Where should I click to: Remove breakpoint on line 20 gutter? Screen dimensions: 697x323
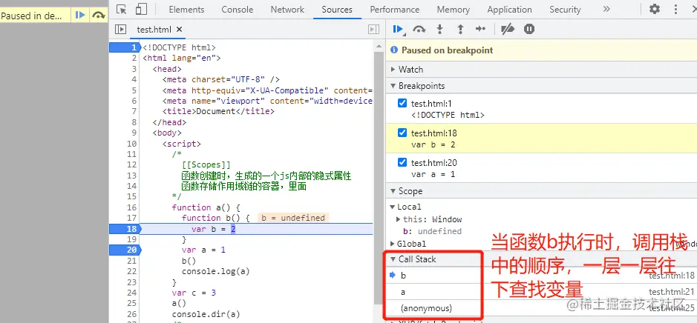click(x=125, y=250)
